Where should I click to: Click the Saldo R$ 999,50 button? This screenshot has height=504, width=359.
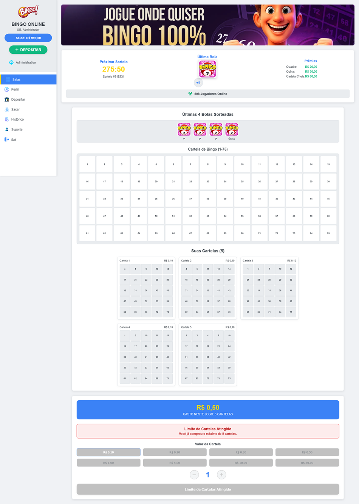(28, 38)
